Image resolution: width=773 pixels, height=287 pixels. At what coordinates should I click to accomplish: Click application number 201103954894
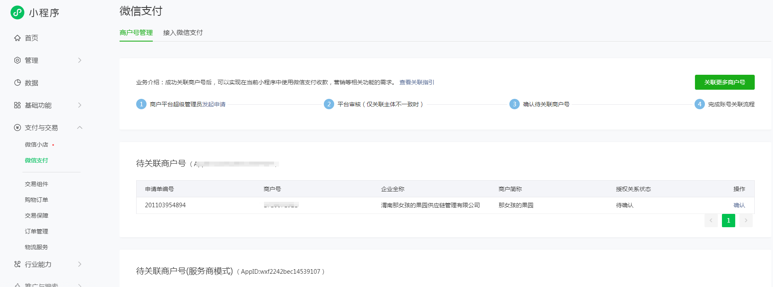tap(165, 205)
